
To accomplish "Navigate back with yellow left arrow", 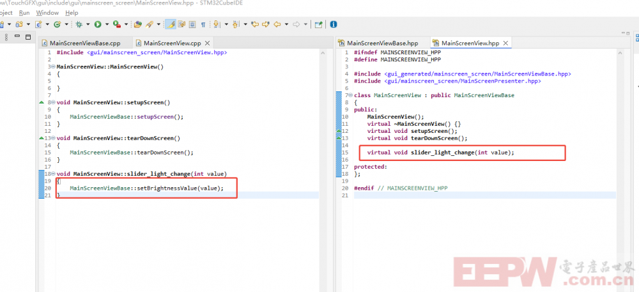I will (277, 24).
